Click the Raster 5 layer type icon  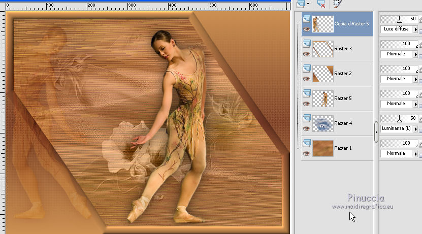(x=306, y=93)
